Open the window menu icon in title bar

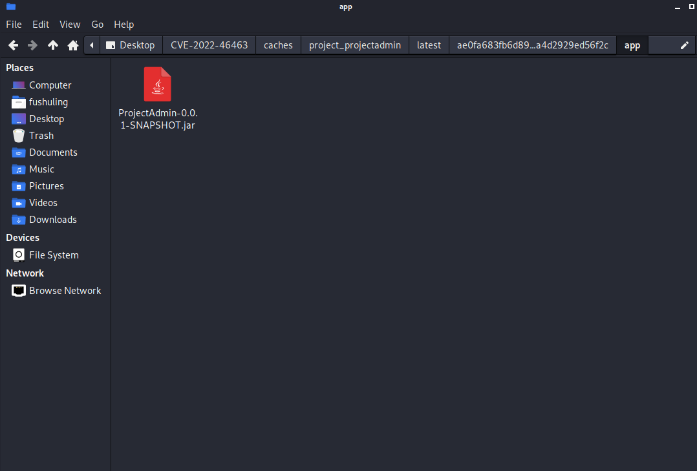tap(10, 7)
